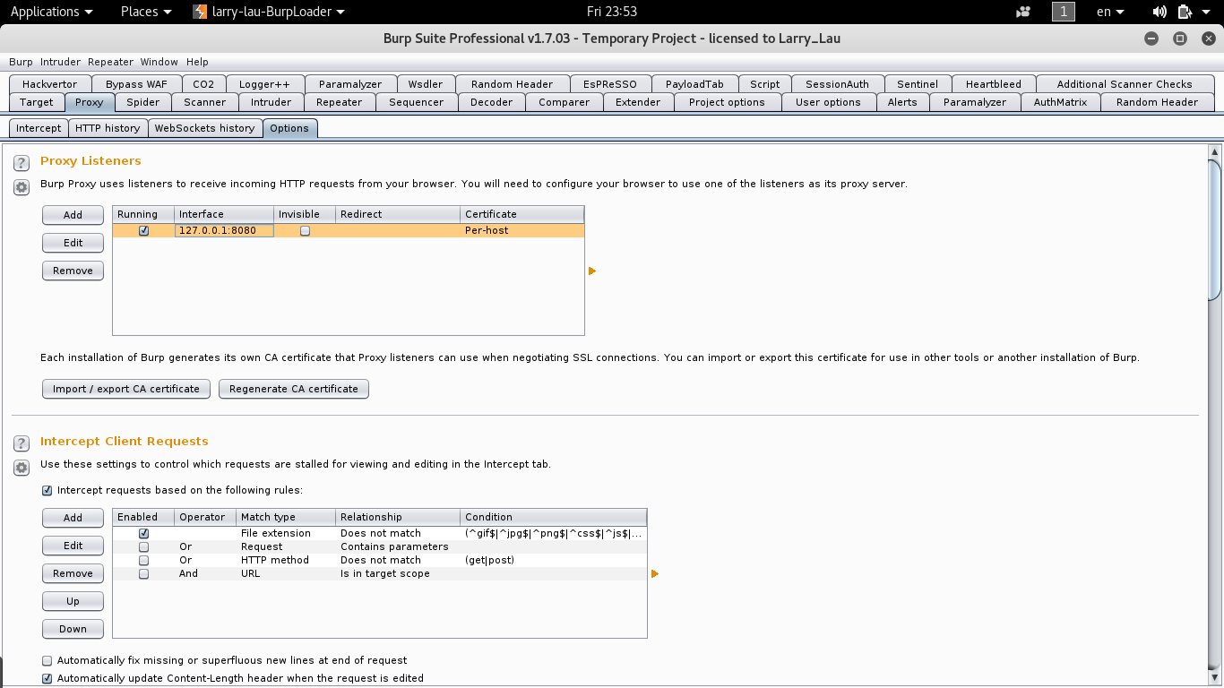The image size is (1224, 688).
Task: Click Regenerate CA certificate button
Action: pyautogui.click(x=294, y=389)
